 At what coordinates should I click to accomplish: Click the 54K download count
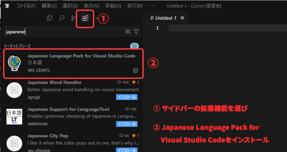point(123,82)
